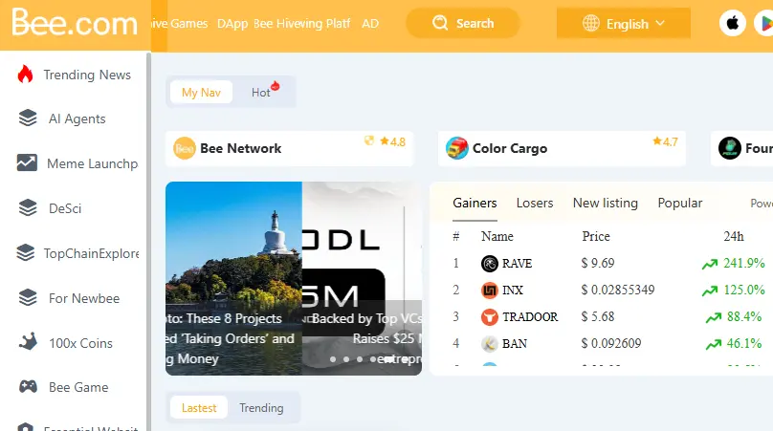This screenshot has height=431, width=773.
Task: Open the Backed by Top VCs slide
Action: [362, 278]
